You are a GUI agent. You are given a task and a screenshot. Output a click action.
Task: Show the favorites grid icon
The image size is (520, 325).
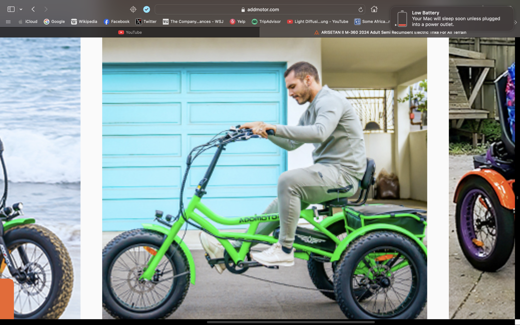click(8, 22)
